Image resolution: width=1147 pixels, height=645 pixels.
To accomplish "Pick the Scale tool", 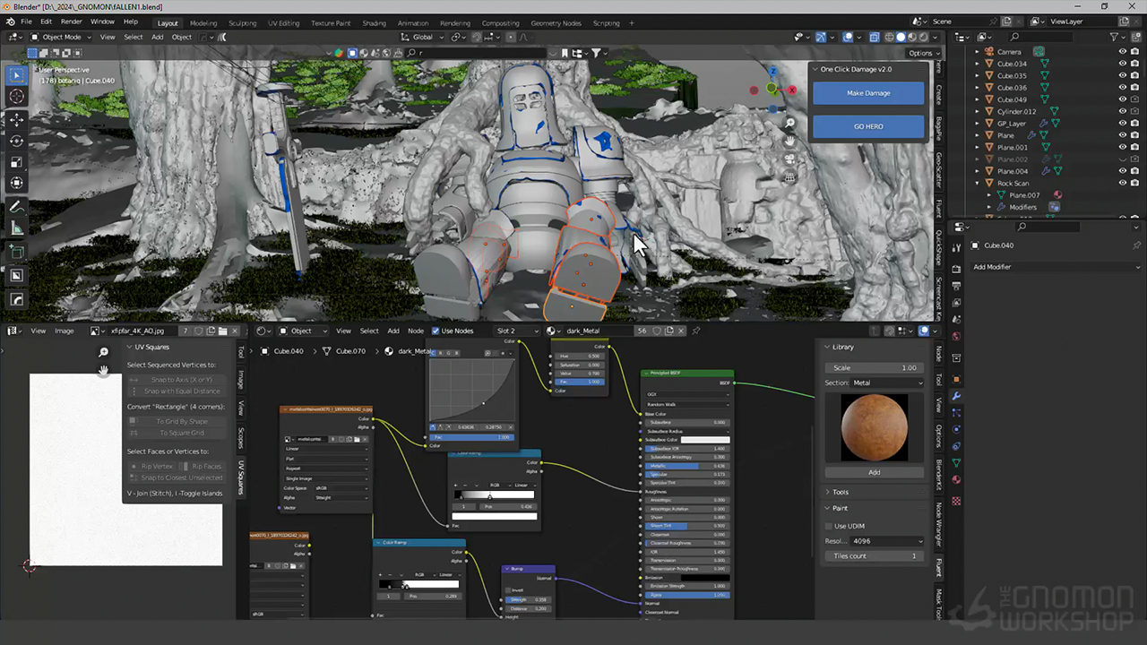I will (17, 162).
